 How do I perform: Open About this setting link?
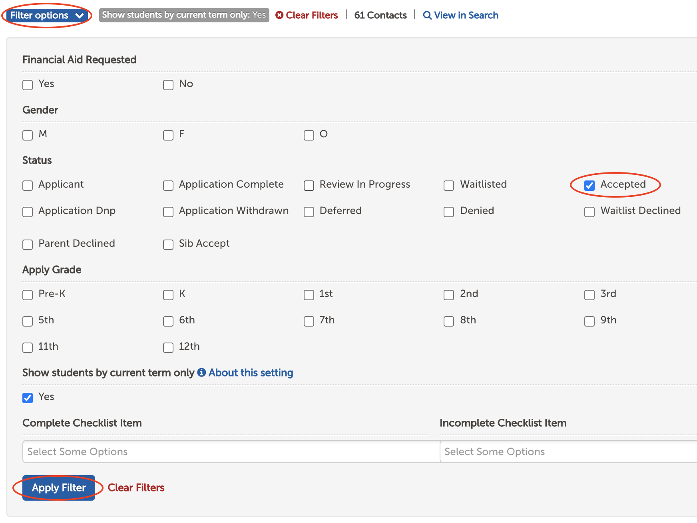pos(251,372)
